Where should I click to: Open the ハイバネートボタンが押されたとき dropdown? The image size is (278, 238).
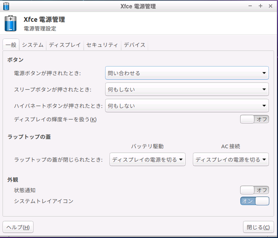tap(187, 105)
